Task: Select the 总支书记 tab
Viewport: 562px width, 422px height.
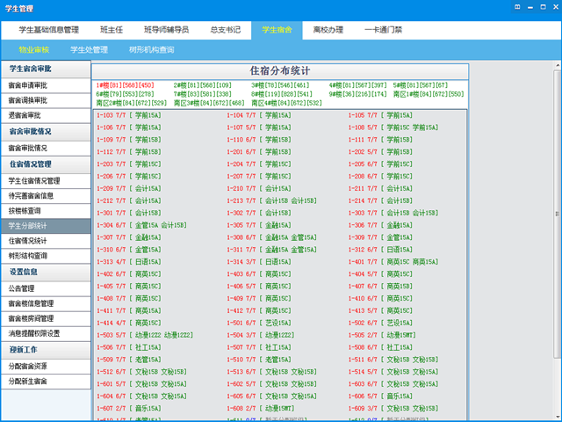Action: point(225,29)
